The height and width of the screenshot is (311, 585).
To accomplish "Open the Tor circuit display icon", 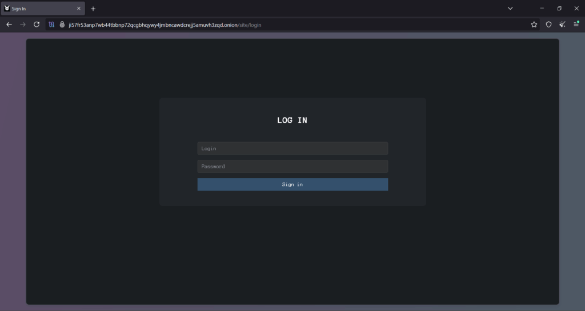I will click(x=51, y=25).
